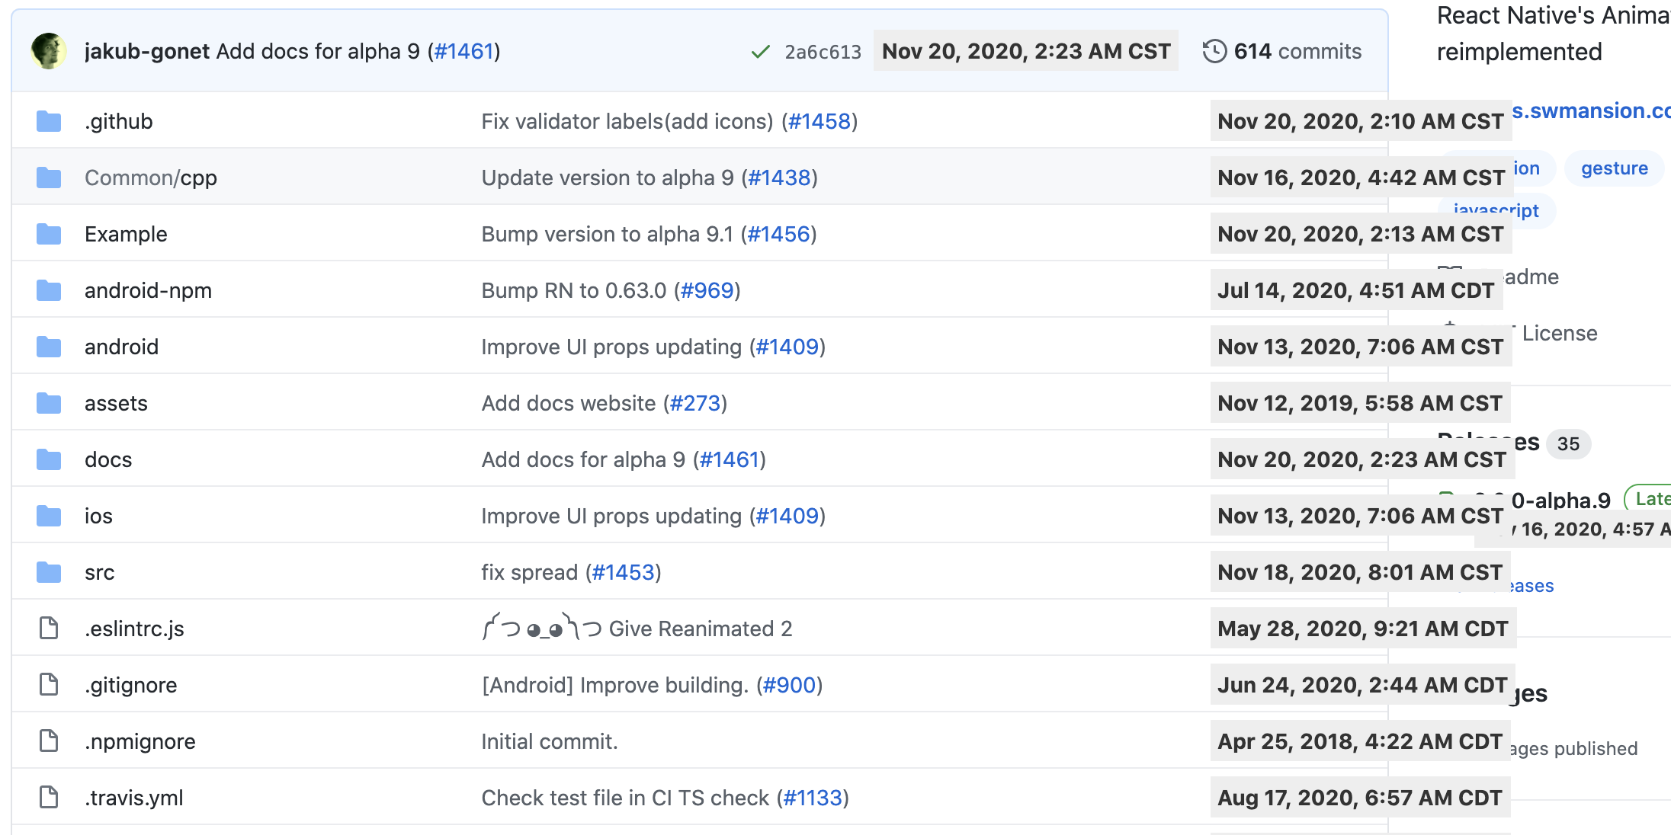The height and width of the screenshot is (835, 1671).
Task: Open the .npmignore file
Action: (140, 741)
